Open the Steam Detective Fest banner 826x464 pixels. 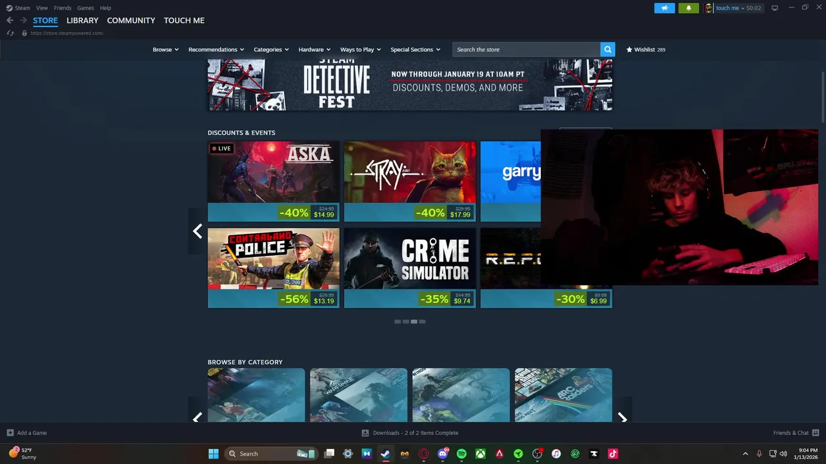pos(410,84)
